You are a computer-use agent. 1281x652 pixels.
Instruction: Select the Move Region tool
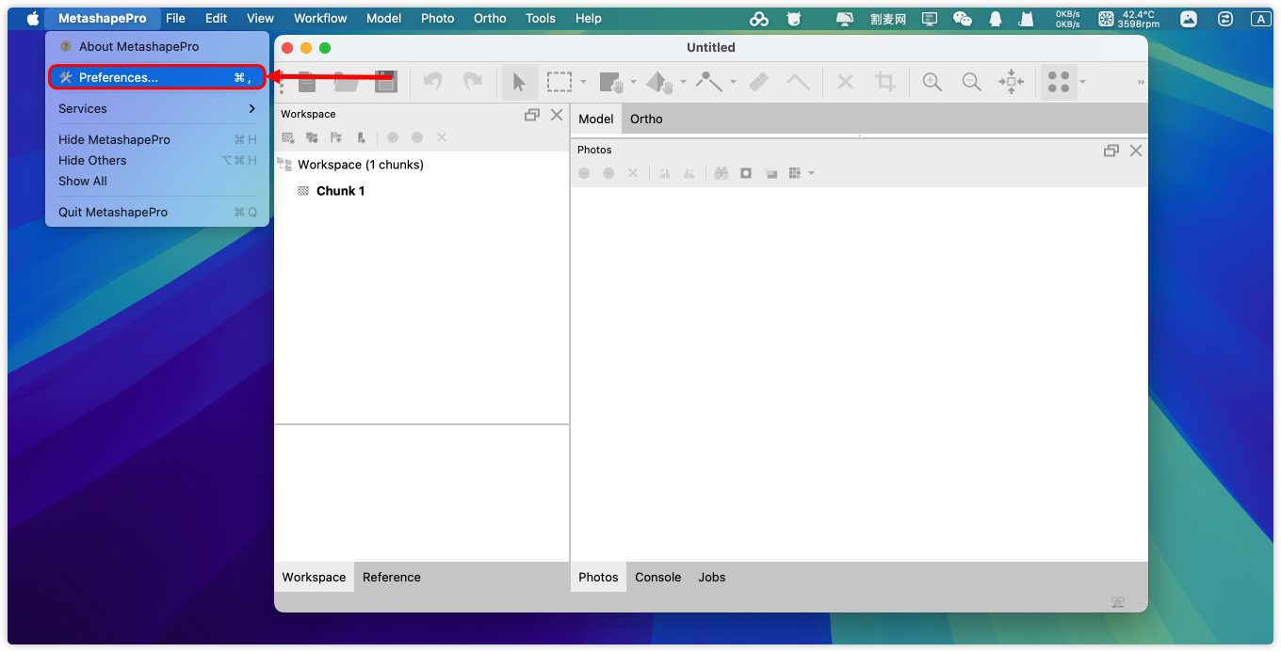(x=611, y=82)
